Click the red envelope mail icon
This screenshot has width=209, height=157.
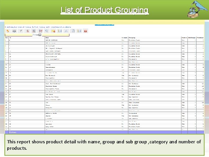(x=86, y=31)
